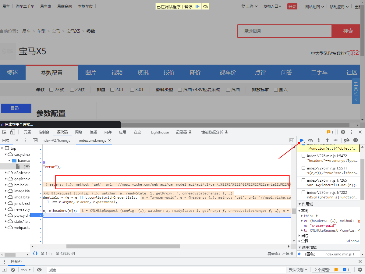Toggle the file navigator sidebar icon
The width and height of the screenshot is (365, 274).
coord(35,141)
